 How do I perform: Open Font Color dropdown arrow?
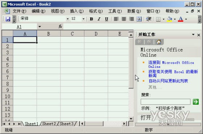tap(186, 19)
